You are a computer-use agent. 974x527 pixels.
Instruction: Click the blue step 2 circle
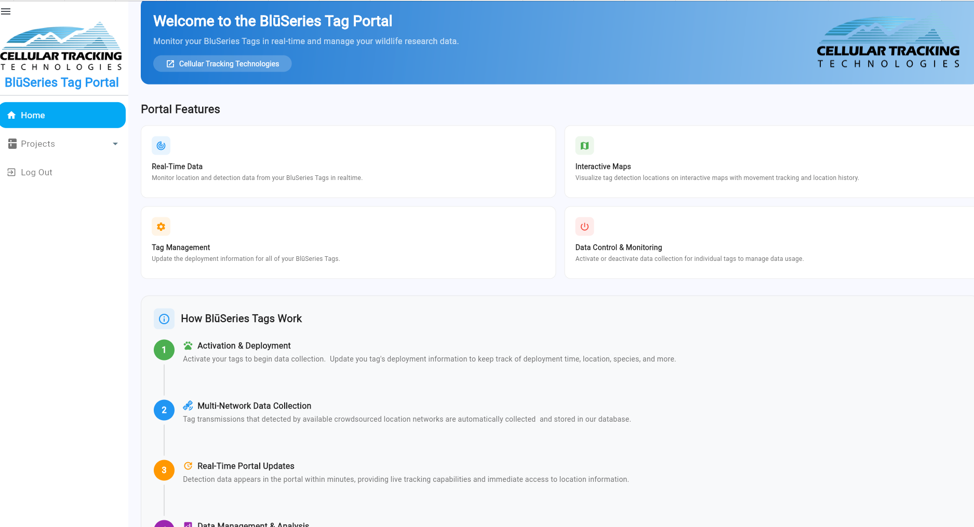164,410
